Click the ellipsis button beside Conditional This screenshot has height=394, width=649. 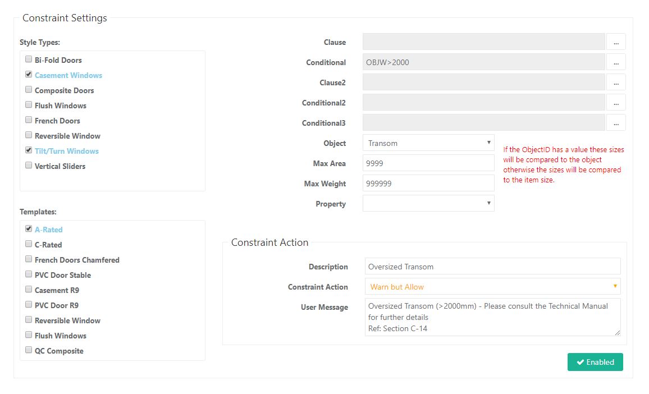pyautogui.click(x=616, y=62)
